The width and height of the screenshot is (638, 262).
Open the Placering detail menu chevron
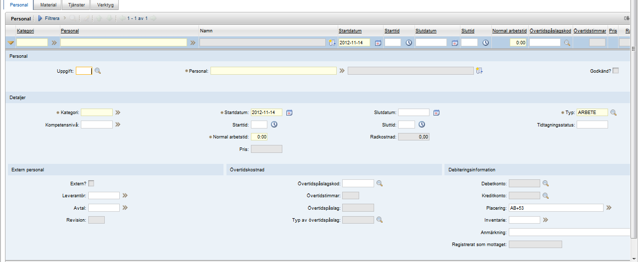[609, 207]
